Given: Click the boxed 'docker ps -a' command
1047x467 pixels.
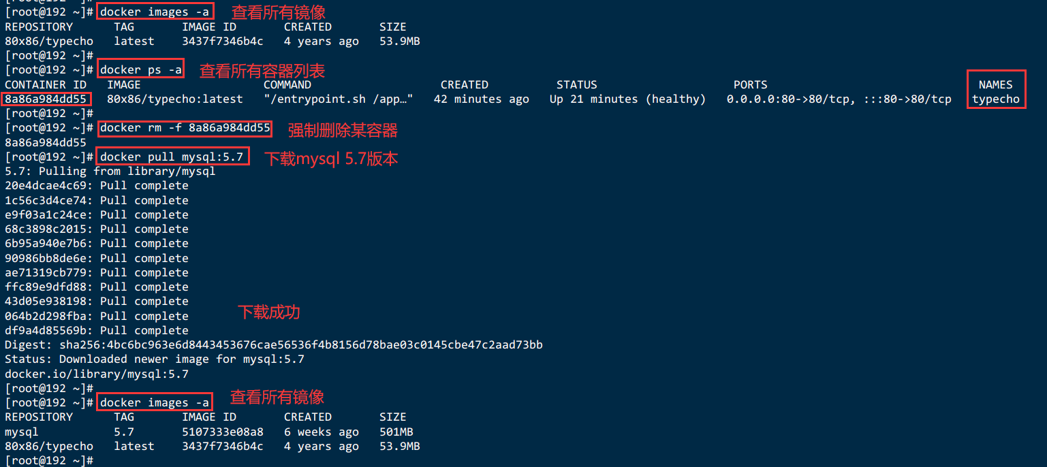Looking at the screenshot, I should click(x=140, y=69).
